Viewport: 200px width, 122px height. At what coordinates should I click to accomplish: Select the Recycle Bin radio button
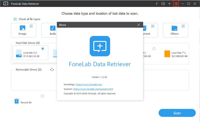(x=42, y=96)
